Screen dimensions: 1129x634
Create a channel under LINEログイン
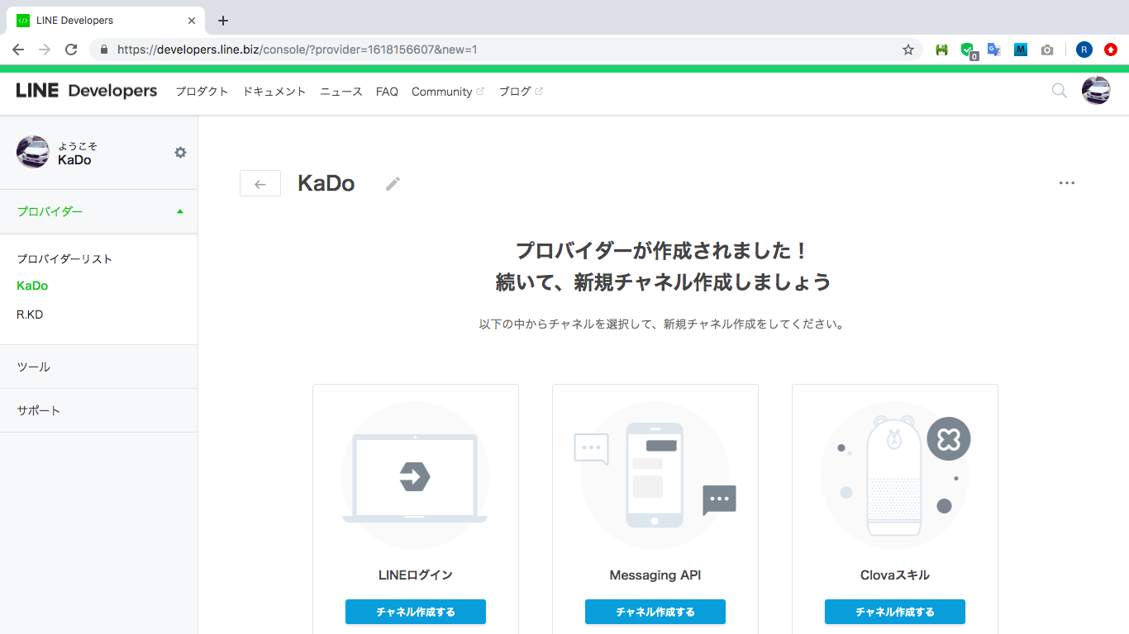click(416, 612)
